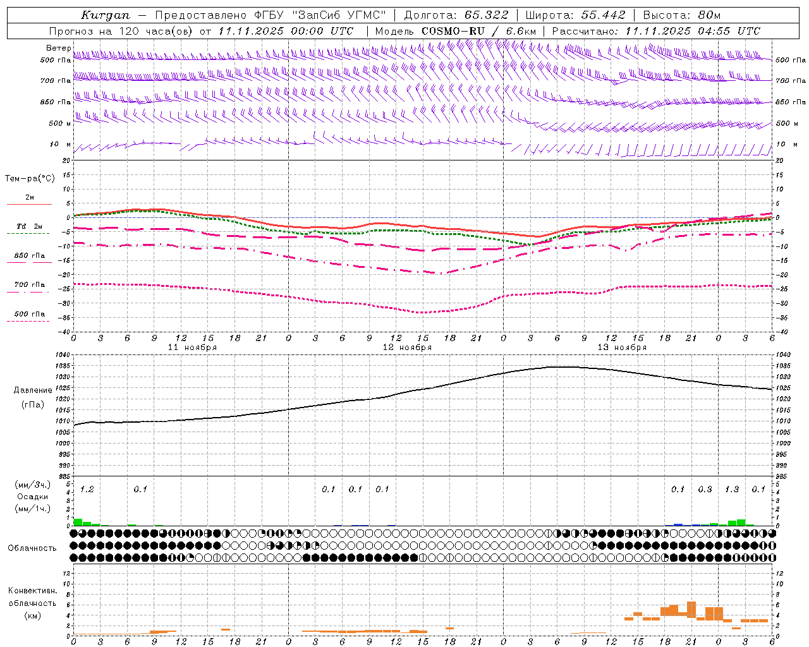Image resolution: width=809 pixels, height=647 pixels.
Task: Click the solid red 2м legend line
Action: (29, 204)
